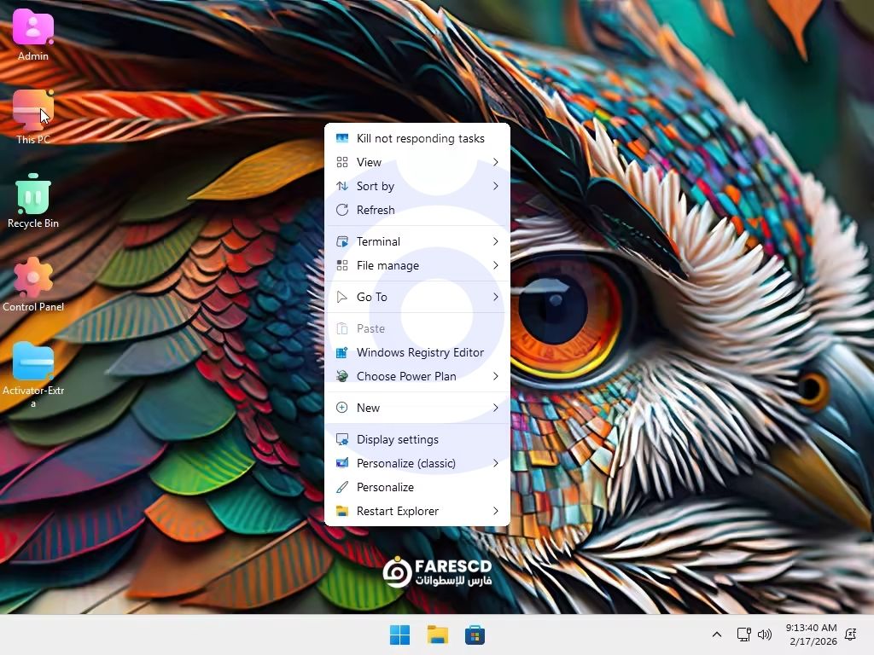Launch Microsoft Store from the taskbar
The image size is (874, 655).
(x=475, y=635)
